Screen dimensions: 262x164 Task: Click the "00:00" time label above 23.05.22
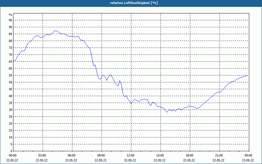click(x=249, y=155)
